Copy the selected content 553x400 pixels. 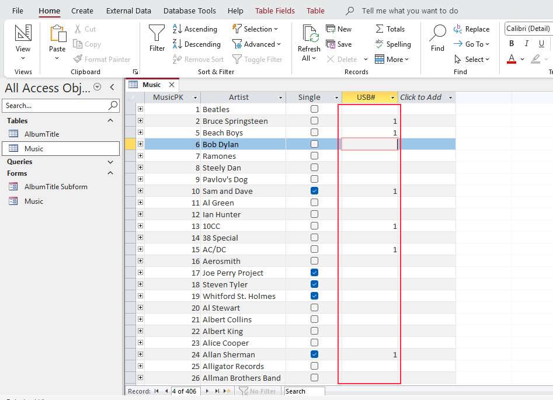coord(87,44)
